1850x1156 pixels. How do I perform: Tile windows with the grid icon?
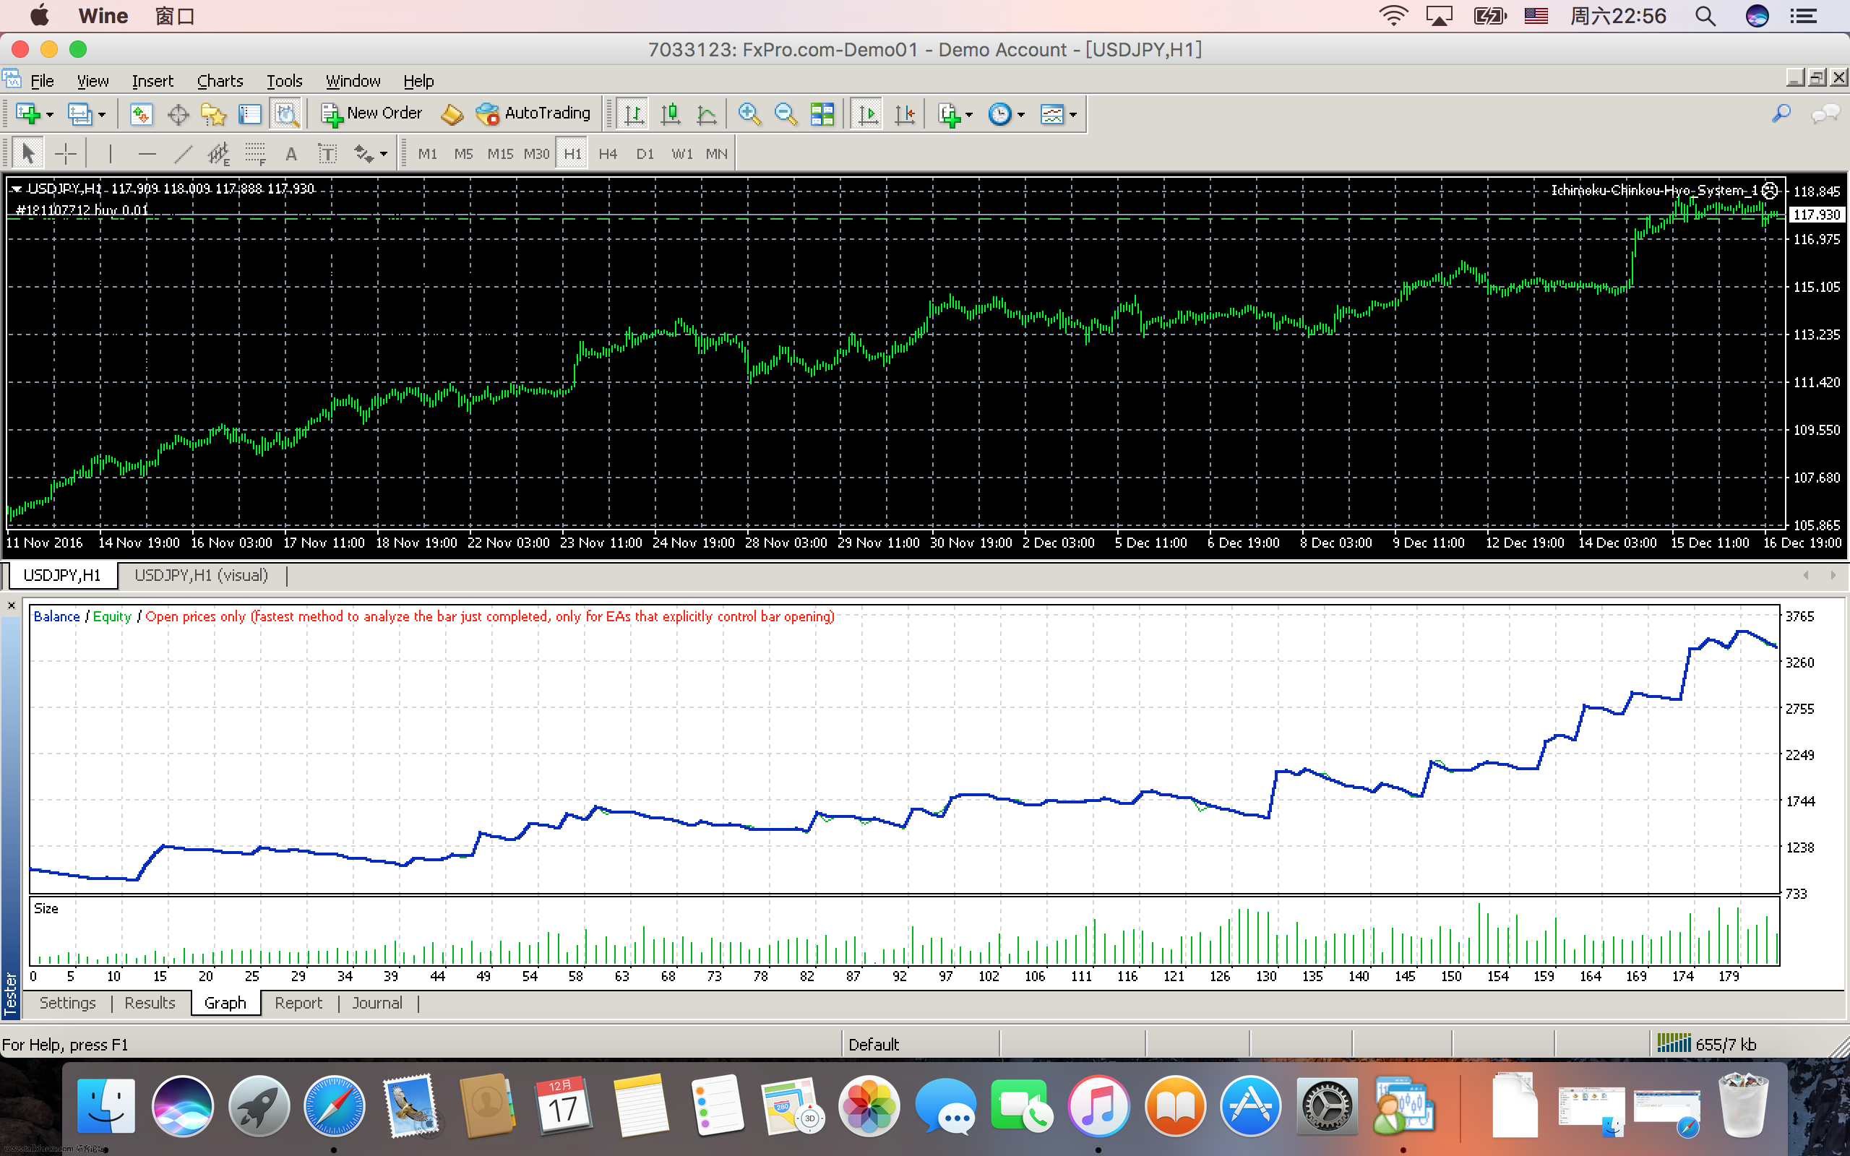point(822,114)
